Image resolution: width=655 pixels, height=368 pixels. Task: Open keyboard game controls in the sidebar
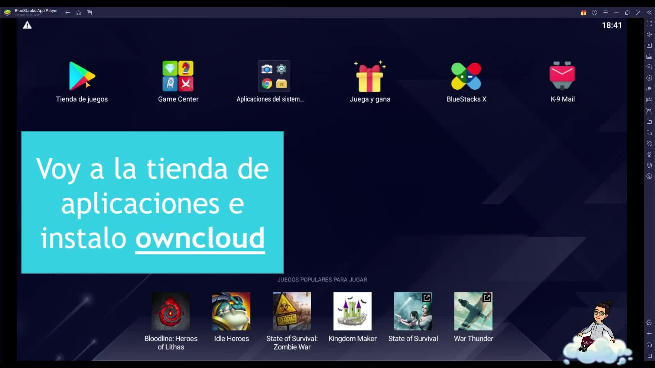pyautogui.click(x=649, y=56)
